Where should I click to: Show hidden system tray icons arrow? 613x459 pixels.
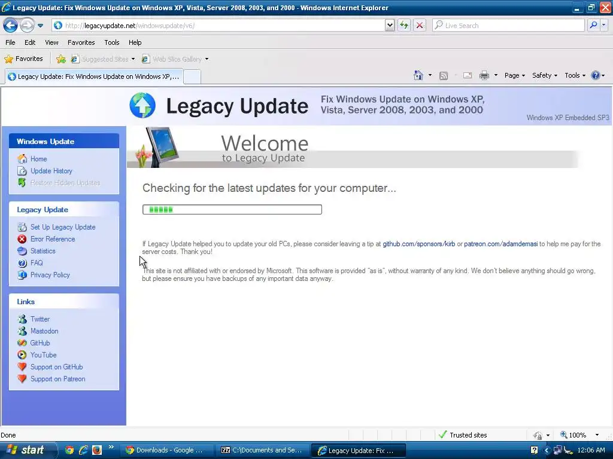[x=547, y=451]
